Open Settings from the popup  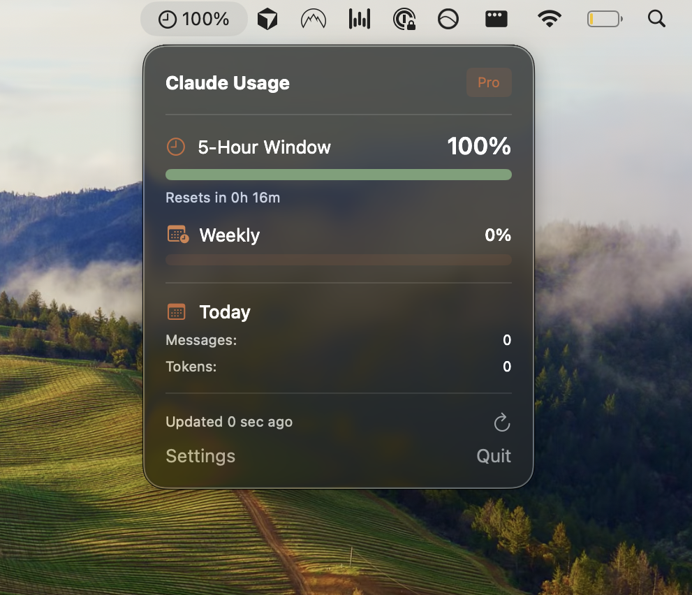(200, 456)
